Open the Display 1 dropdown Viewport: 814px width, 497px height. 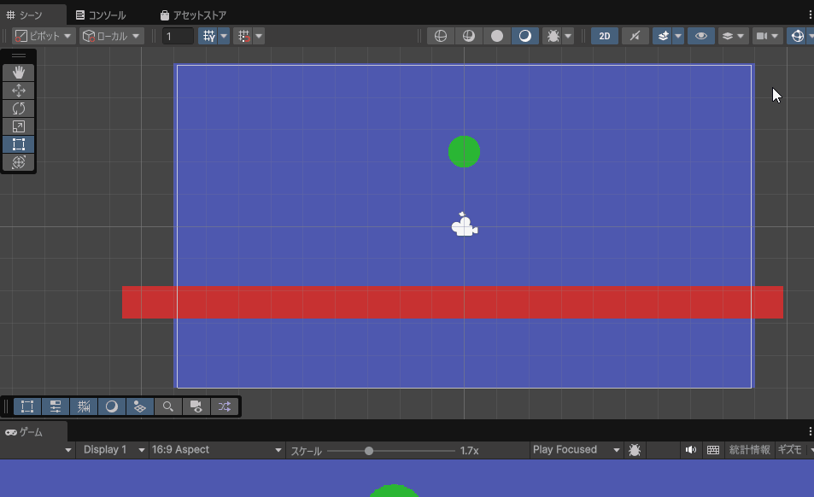point(112,450)
